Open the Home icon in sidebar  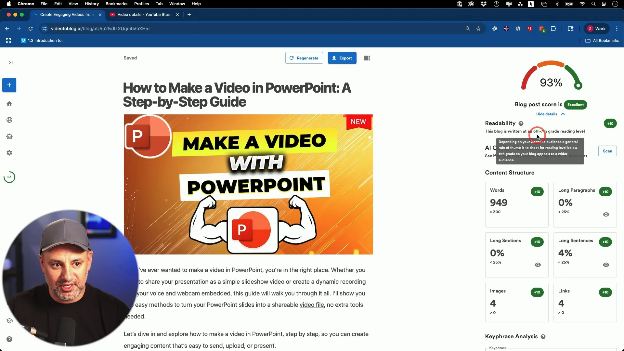[x=9, y=104]
